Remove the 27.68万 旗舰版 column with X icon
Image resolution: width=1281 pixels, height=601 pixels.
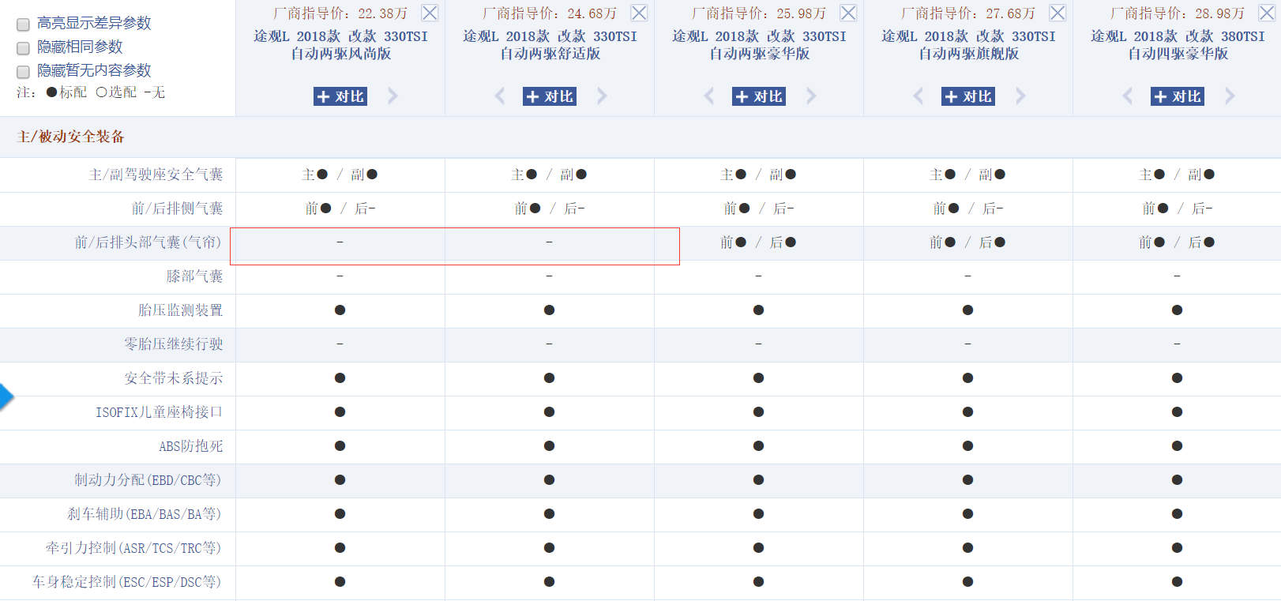tap(1057, 13)
